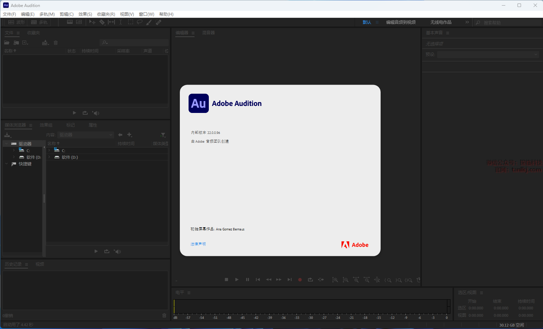The image size is (543, 329).
Task: Toggle loop playback in transport controls
Action: point(310,280)
